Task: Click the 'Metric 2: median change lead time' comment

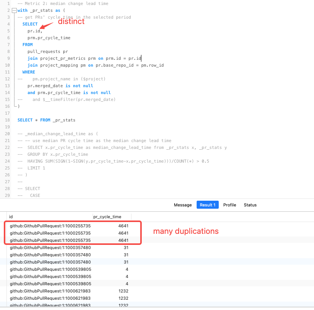Action: point(63,3)
